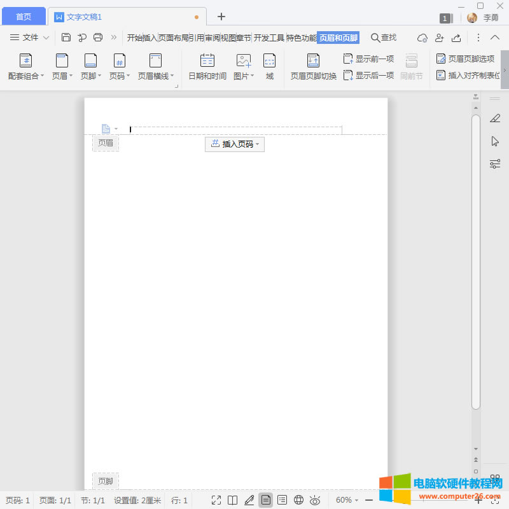Viewport: 509px width, 509px height.
Task: Toggle eye protection mode icon in status bar
Action: coord(314,500)
